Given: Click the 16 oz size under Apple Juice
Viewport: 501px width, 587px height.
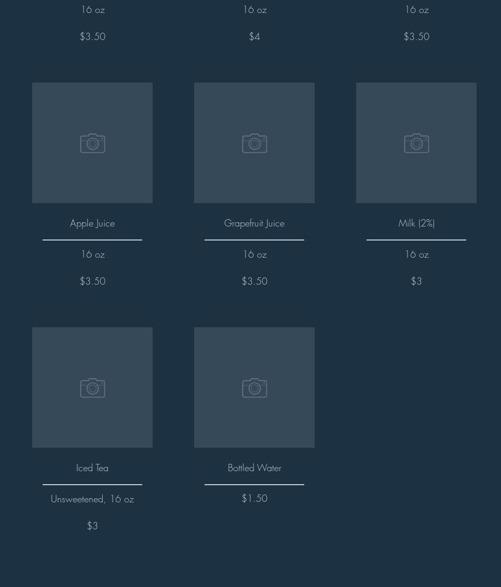Looking at the screenshot, I should click(x=92, y=255).
